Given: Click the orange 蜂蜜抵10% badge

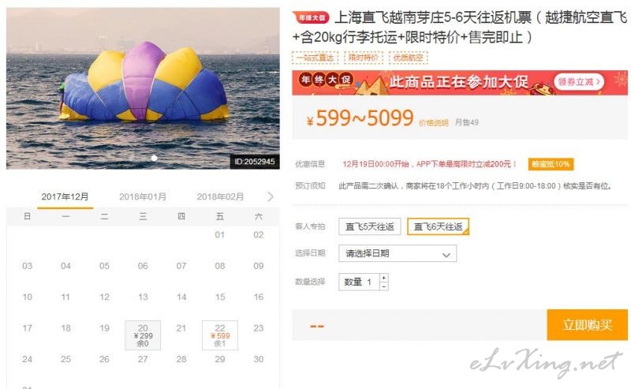Looking at the screenshot, I should [x=551, y=164].
